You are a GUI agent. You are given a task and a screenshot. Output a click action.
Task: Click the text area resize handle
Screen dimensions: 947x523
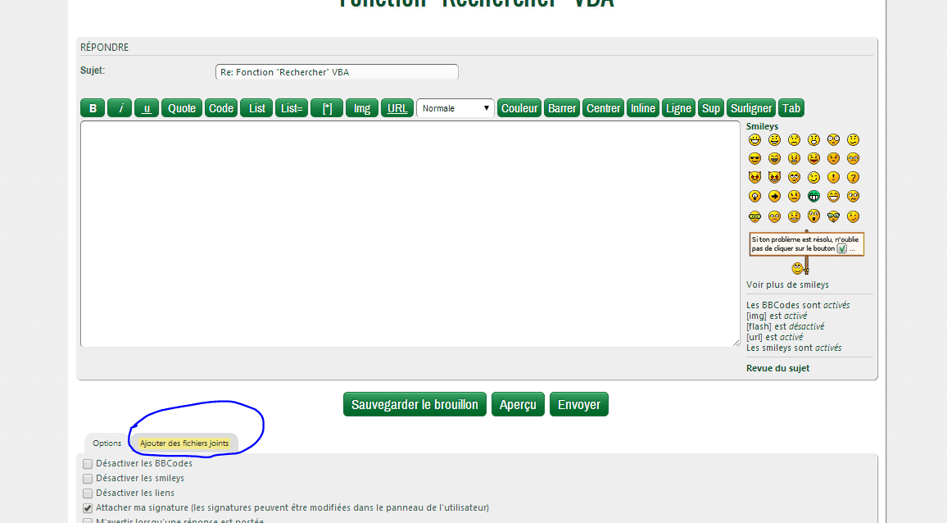pyautogui.click(x=736, y=343)
